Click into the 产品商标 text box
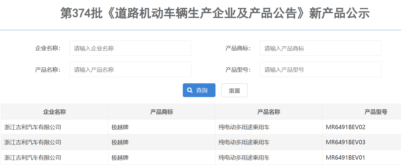The image size is (401, 165). (x=321, y=48)
